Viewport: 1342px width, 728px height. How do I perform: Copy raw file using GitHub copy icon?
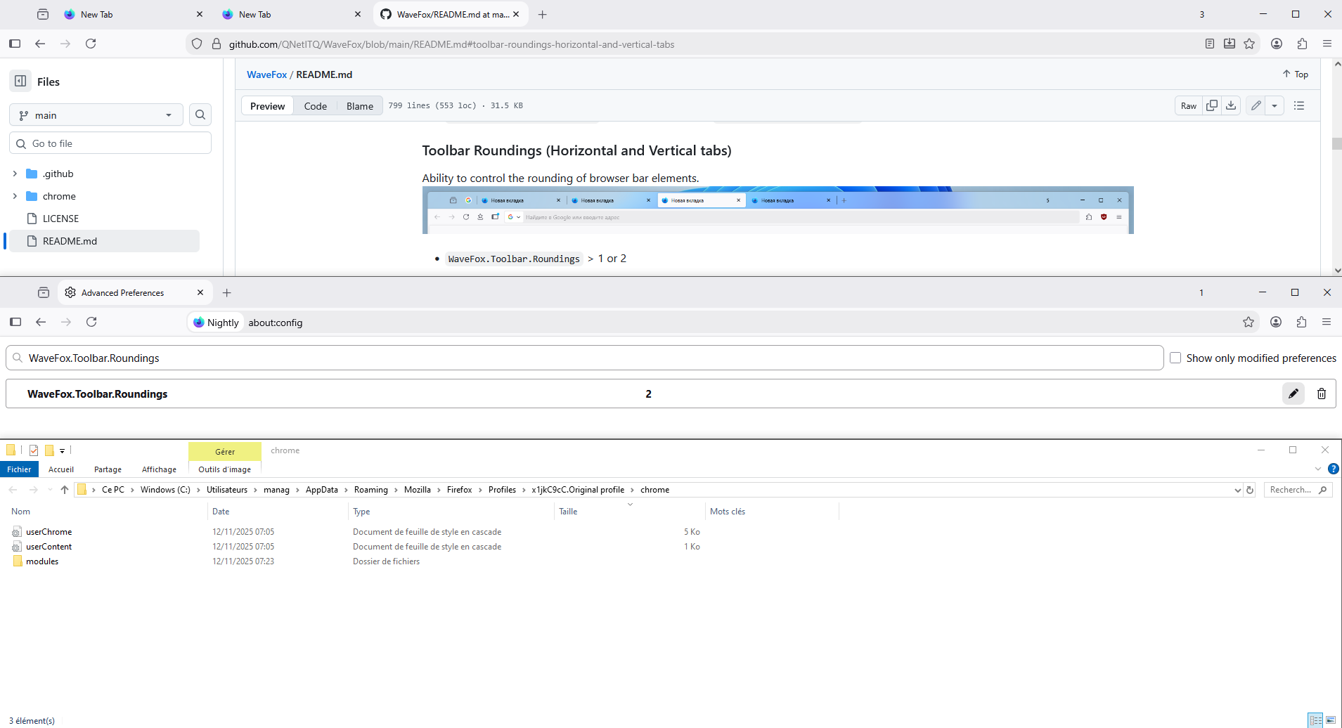[x=1212, y=105]
